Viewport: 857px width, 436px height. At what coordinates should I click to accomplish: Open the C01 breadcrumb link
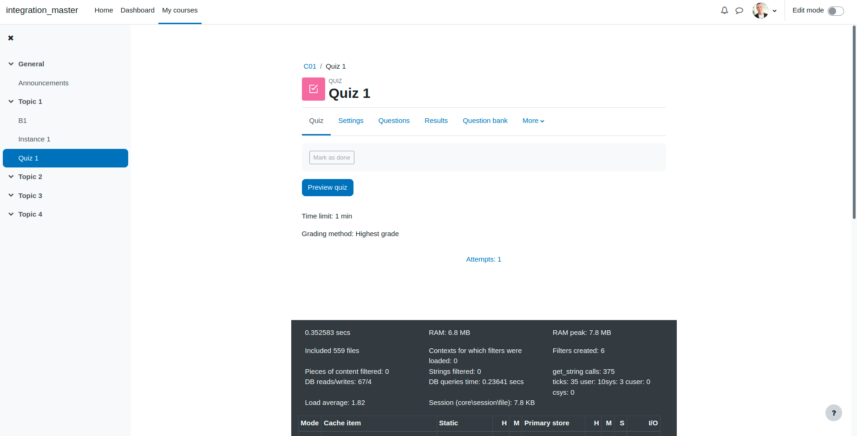coord(310,66)
